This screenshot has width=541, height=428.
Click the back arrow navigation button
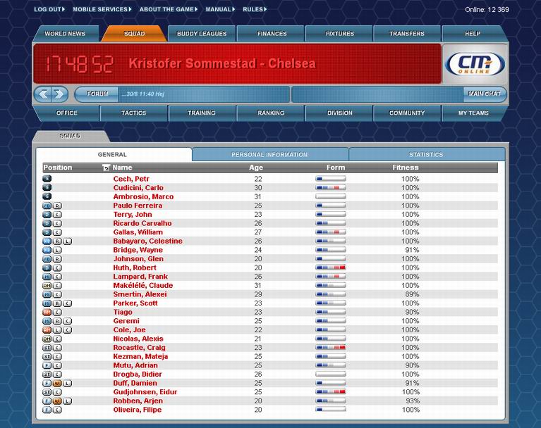pos(43,94)
